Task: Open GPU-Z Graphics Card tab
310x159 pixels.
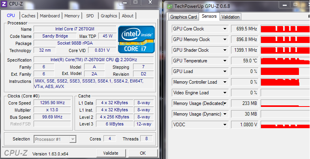Action: [x=184, y=17]
